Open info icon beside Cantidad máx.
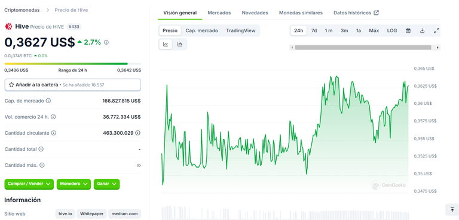This screenshot has height=220, width=459. (x=42, y=165)
